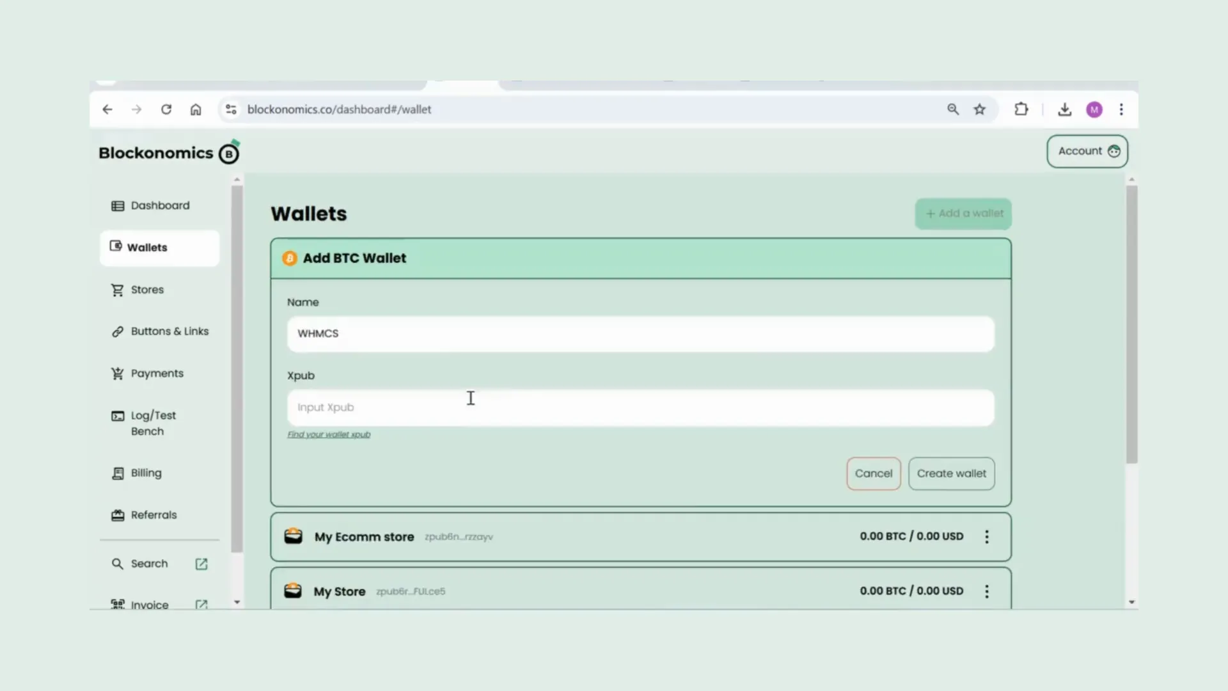
Task: Open the Billing sidebar menu item
Action: pyautogui.click(x=146, y=472)
